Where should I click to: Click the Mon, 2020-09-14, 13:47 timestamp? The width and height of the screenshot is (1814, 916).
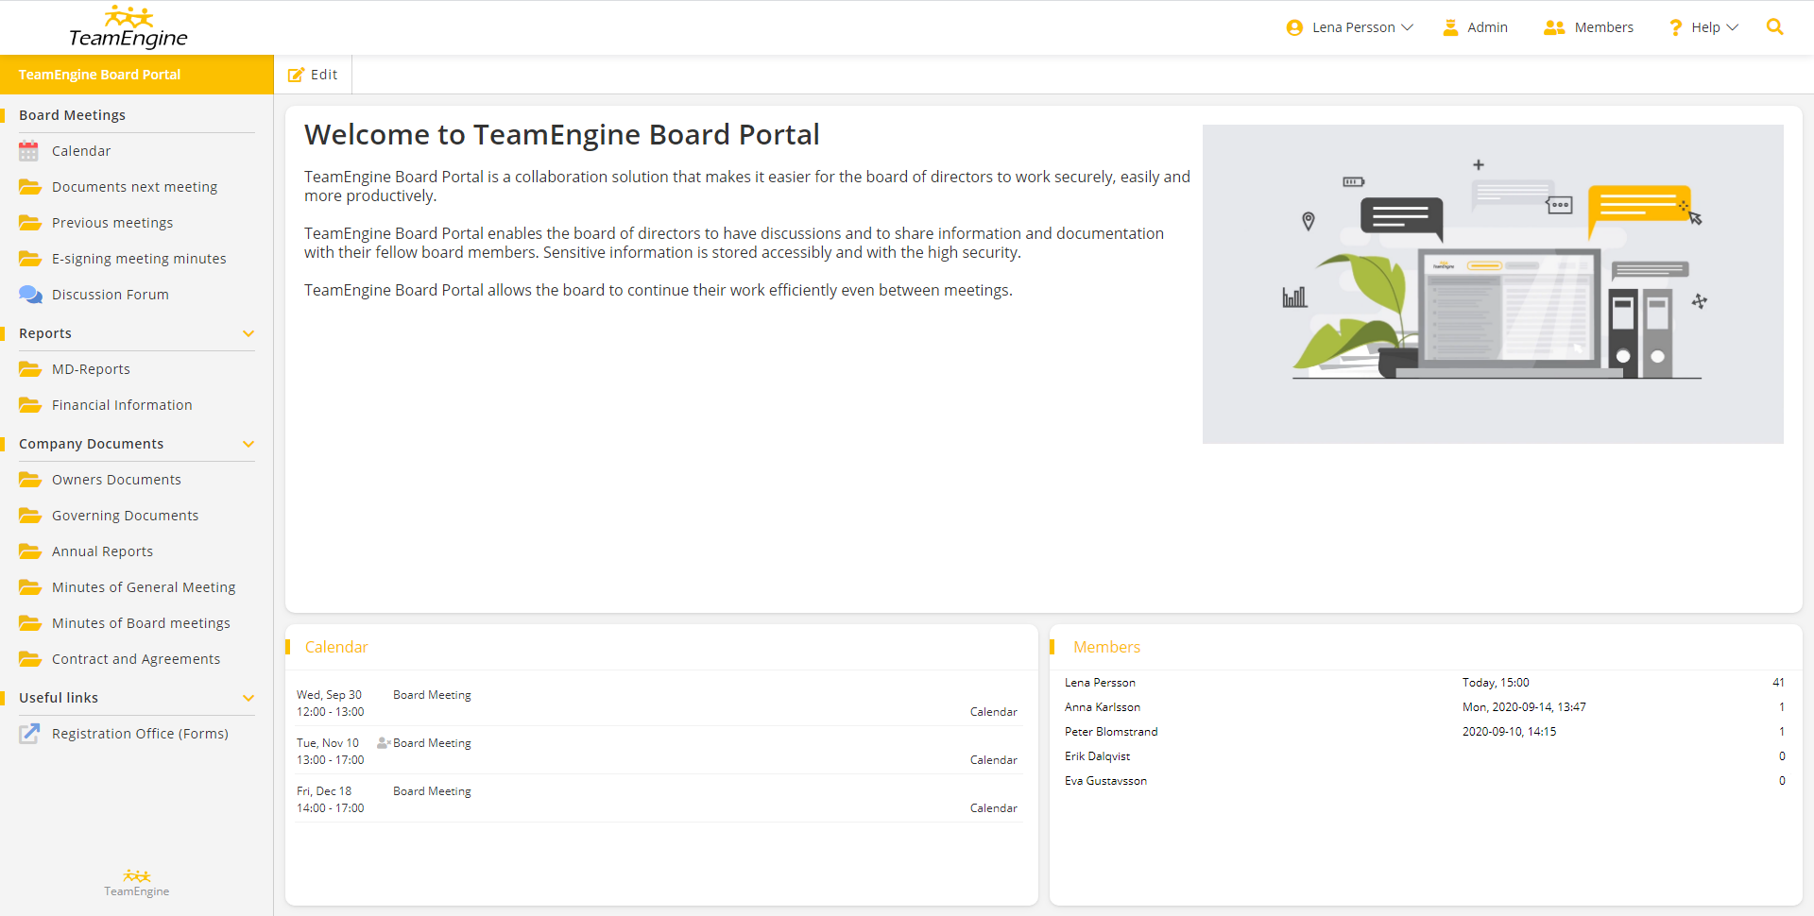coord(1524,707)
